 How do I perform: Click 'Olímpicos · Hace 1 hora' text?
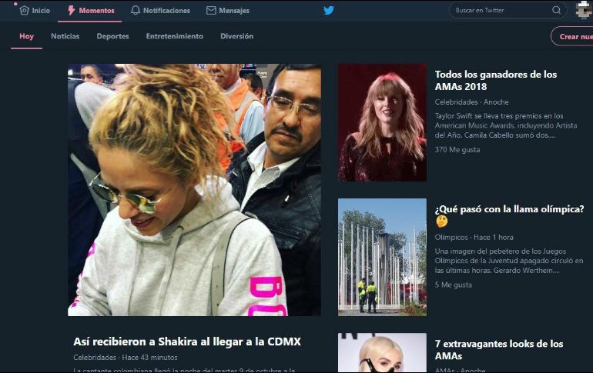pyautogui.click(x=474, y=238)
